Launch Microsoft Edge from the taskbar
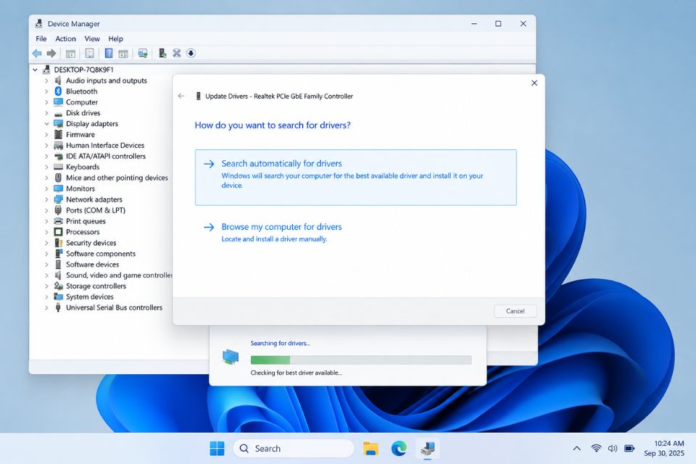 [x=399, y=449]
